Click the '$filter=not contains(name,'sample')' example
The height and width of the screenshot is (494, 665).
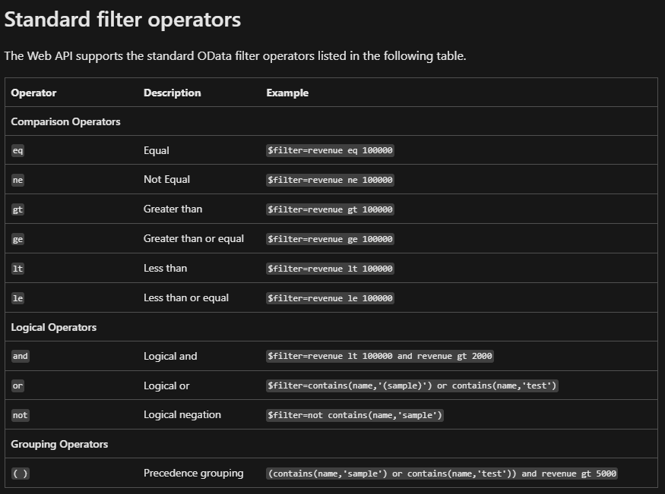click(354, 415)
